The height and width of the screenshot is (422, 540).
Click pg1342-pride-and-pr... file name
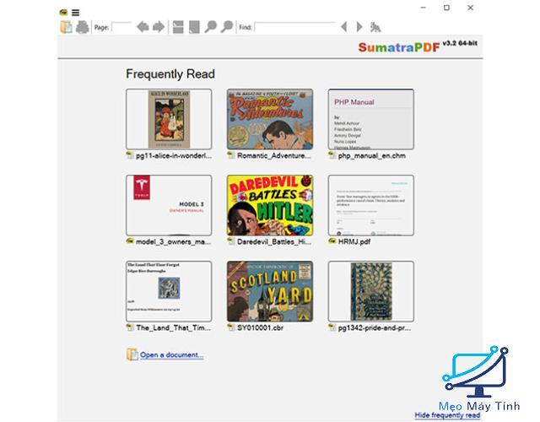tap(375, 327)
